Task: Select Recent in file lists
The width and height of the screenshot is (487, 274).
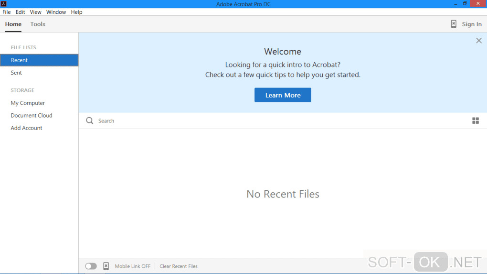Action: (39, 60)
